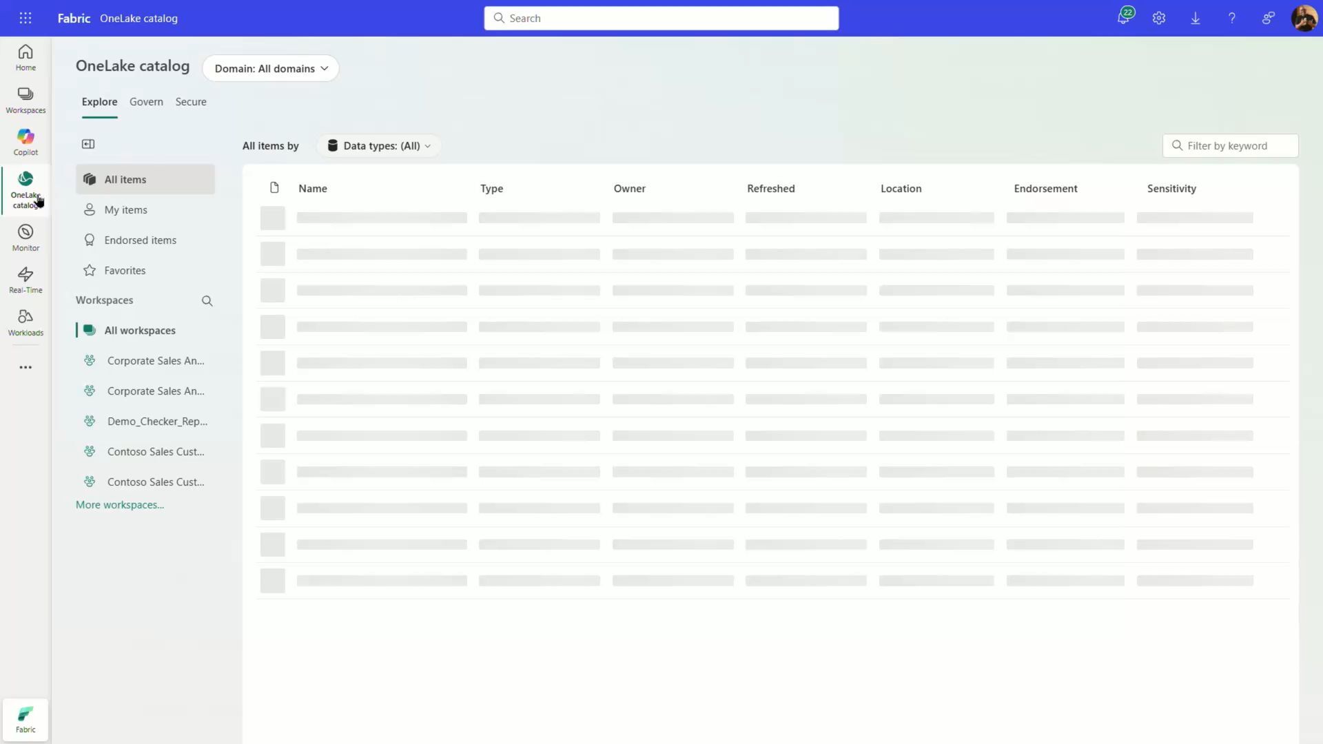
Task: Expand the Domain: All domains dropdown
Action: 271,69
